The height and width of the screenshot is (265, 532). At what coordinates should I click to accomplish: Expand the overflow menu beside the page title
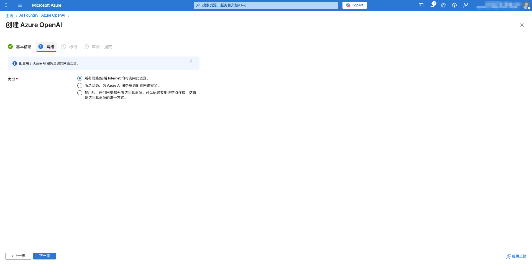tap(71, 25)
